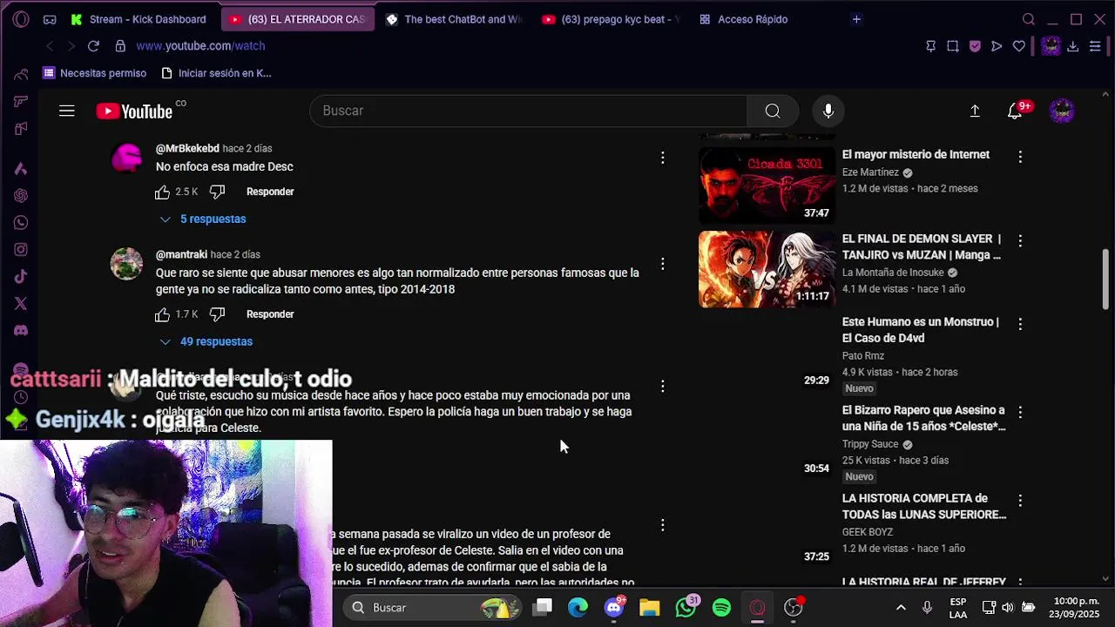Open Easy Setup sliders icon
Viewport: 1115px width, 627px height.
coord(1095,46)
